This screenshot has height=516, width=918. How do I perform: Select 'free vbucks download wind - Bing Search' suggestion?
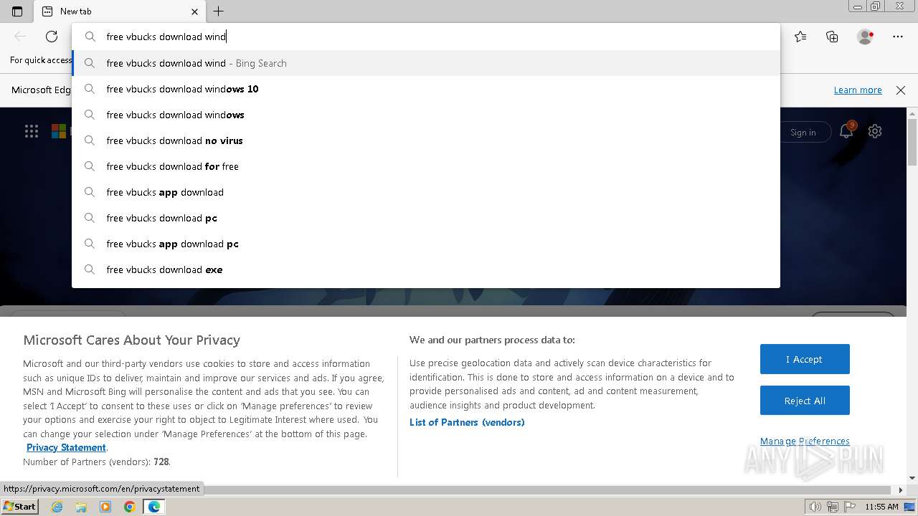pos(426,63)
